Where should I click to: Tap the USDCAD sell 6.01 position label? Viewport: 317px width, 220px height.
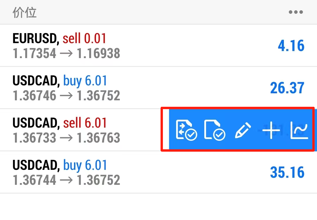click(59, 123)
